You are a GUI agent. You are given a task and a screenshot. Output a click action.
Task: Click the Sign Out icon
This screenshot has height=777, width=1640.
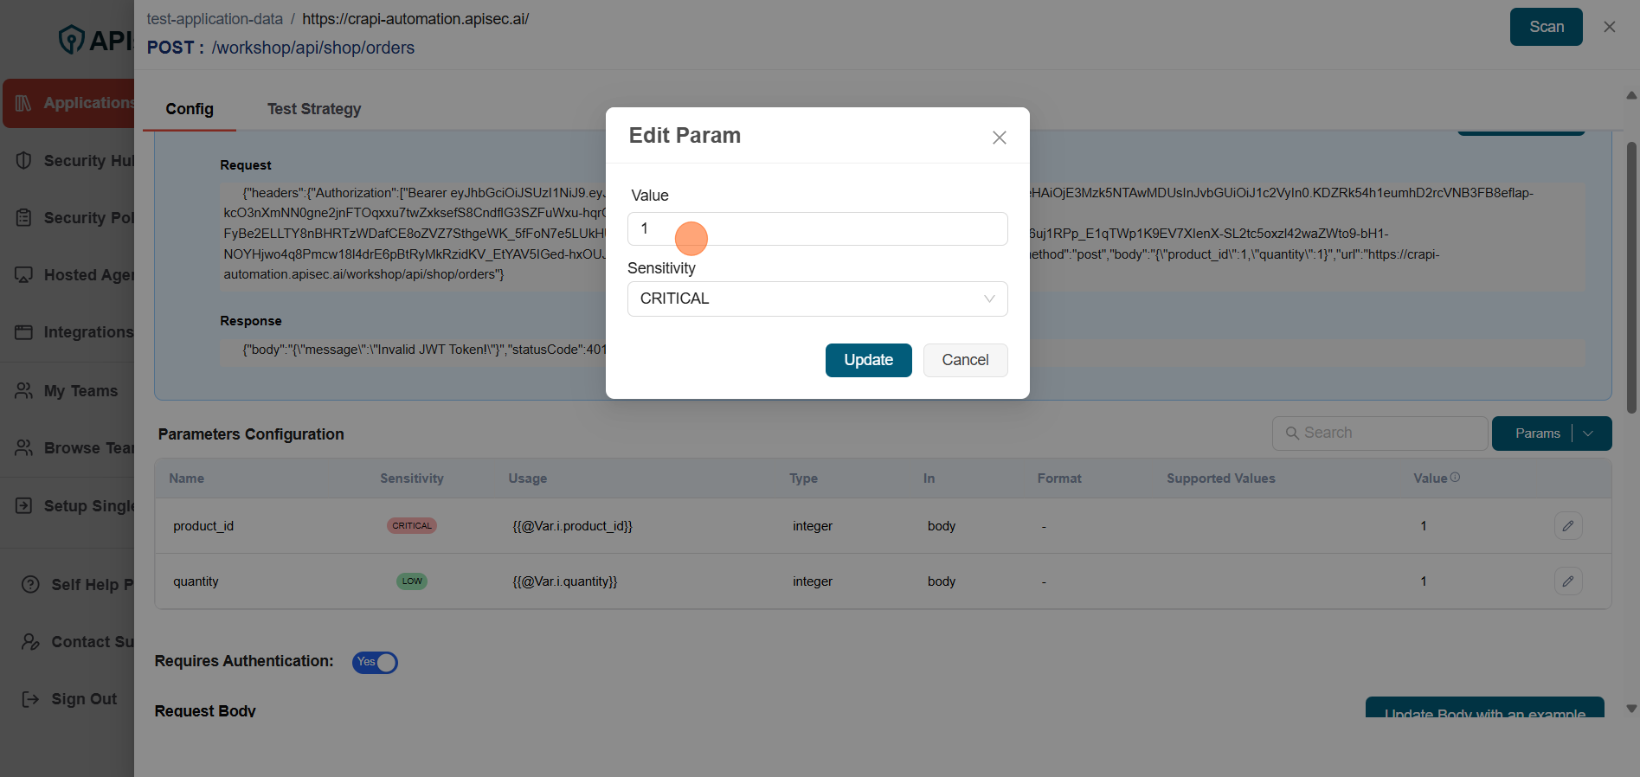click(30, 699)
